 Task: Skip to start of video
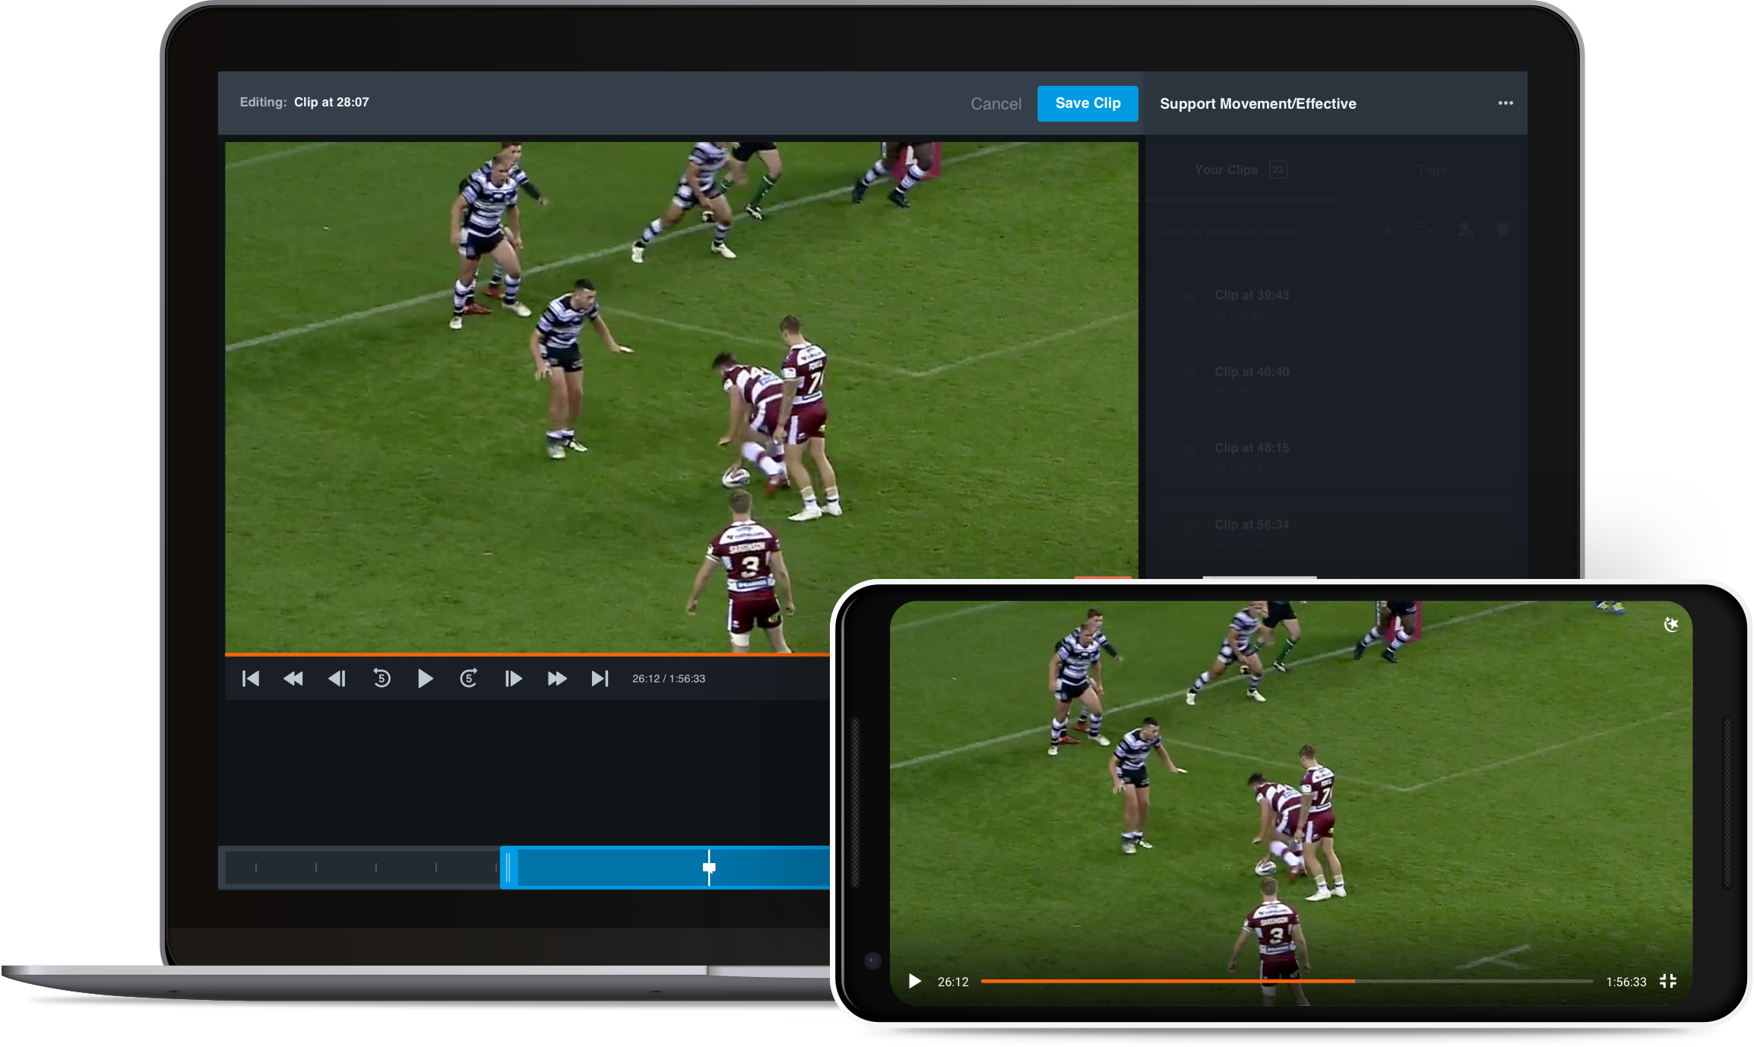pos(251,678)
